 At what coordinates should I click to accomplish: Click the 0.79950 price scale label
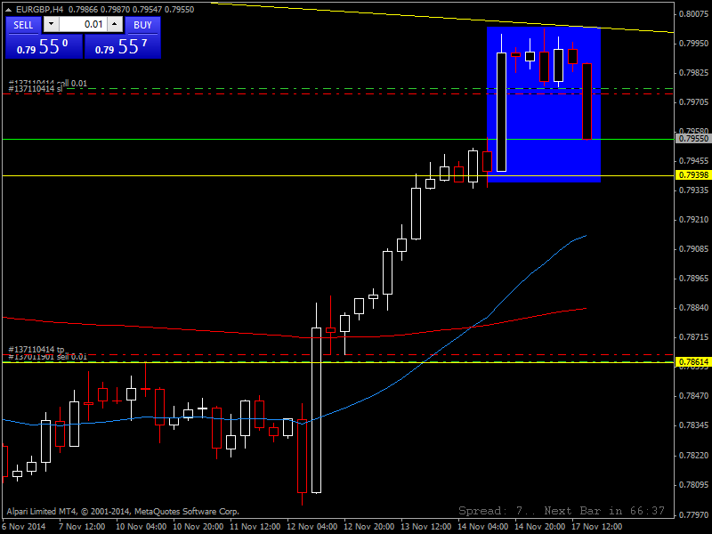click(694, 44)
